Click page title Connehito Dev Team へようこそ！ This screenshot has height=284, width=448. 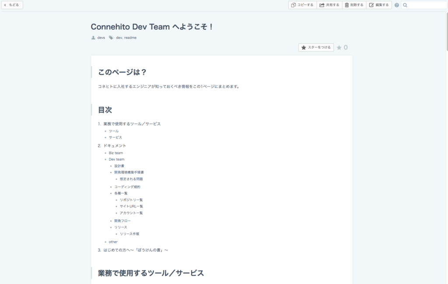tap(152, 27)
